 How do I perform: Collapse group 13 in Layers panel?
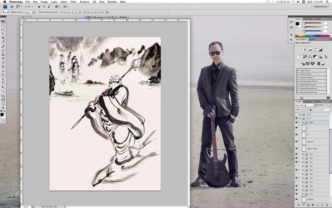[300, 119]
